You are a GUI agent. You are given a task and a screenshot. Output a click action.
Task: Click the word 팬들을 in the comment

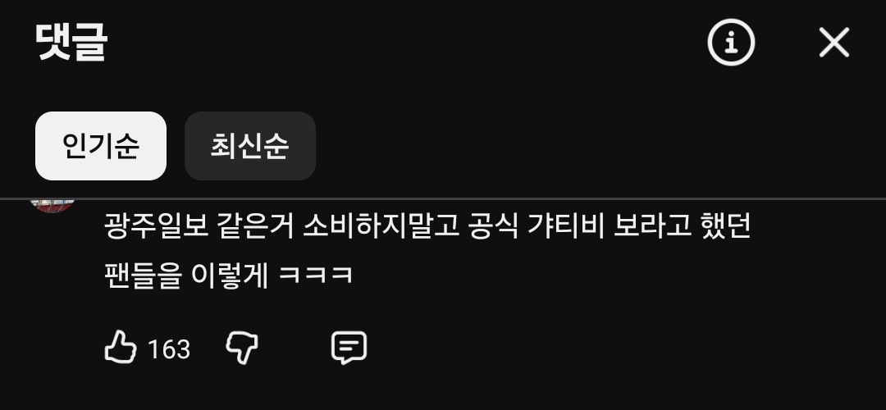pyautogui.click(x=143, y=276)
